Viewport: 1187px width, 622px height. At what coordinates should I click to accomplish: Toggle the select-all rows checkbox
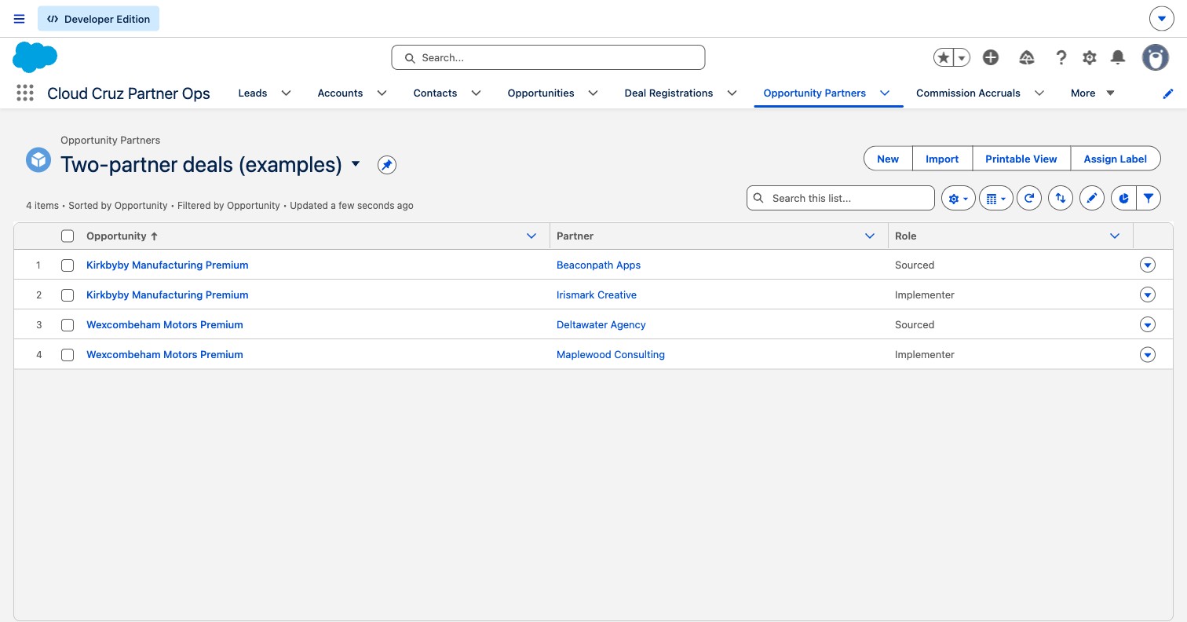[68, 236]
